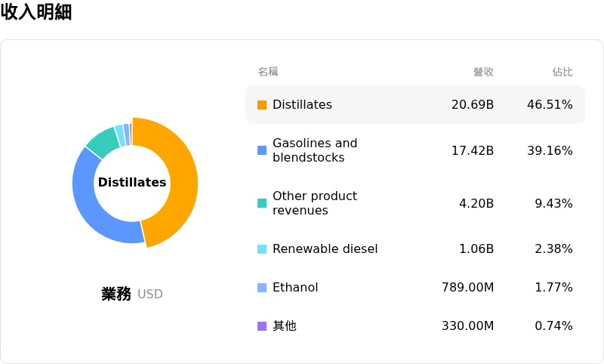Image resolution: width=604 pixels, height=364 pixels.
Task: Click the light blue Renewable diesel swatch
Action: pos(262,248)
